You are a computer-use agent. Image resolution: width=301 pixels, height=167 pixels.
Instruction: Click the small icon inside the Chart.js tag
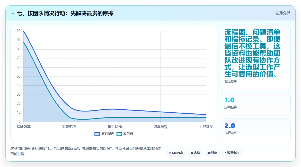(170, 153)
